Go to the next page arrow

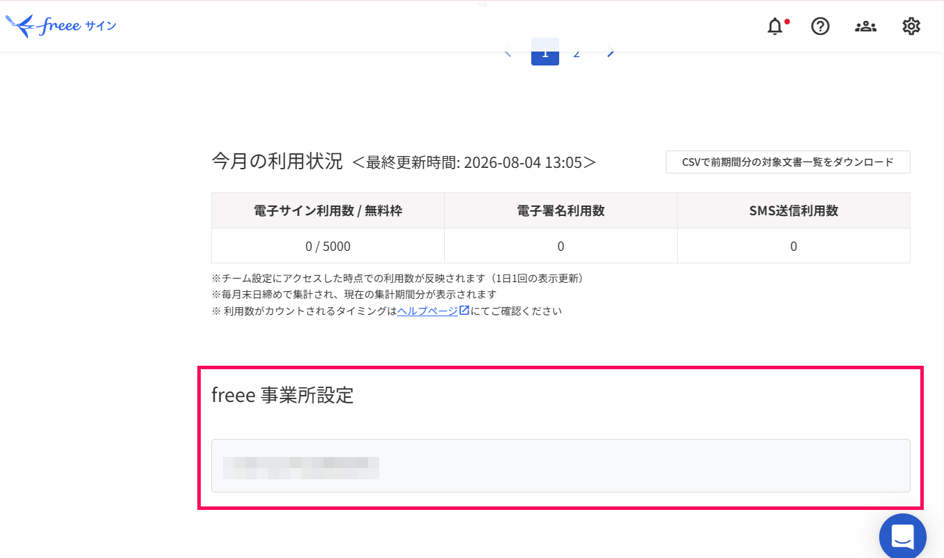point(610,52)
